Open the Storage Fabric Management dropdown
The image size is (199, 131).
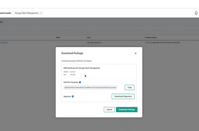pos(28,13)
